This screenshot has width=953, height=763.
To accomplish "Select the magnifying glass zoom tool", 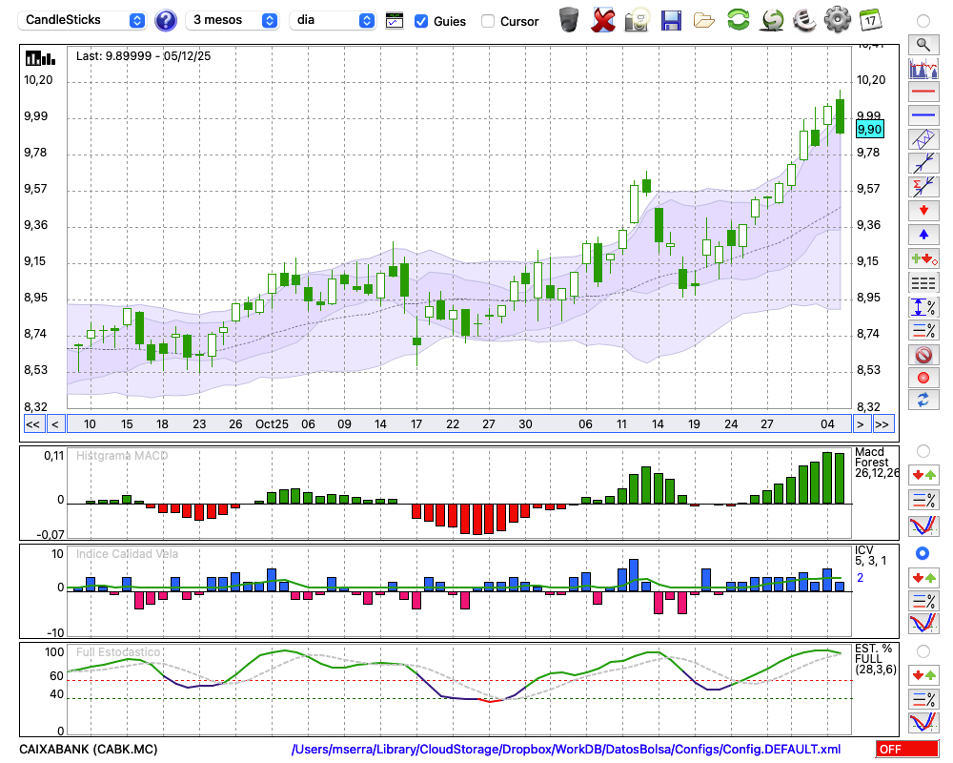I will click(923, 45).
